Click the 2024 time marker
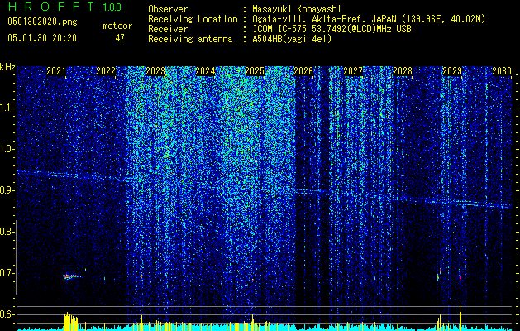Screen dimensions: 520x331 pos(205,71)
